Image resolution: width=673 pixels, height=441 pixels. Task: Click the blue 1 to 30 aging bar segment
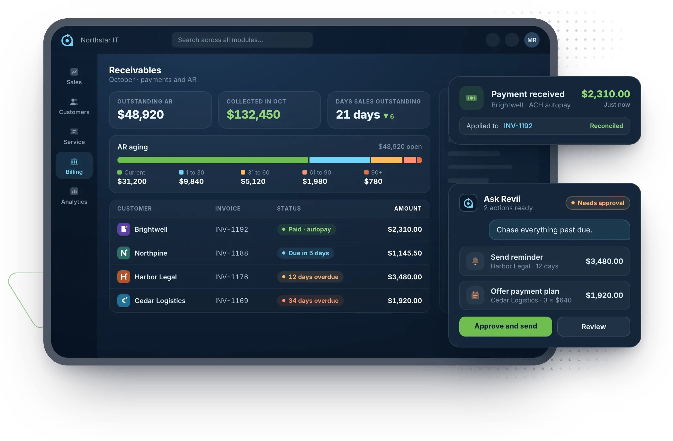(339, 160)
